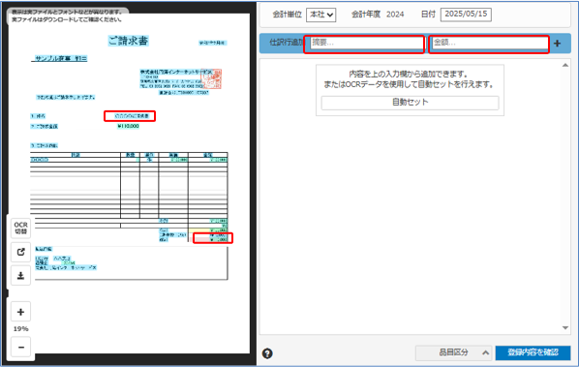Add journal row with plus icon
The width and height of the screenshot is (579, 367).
click(x=557, y=44)
